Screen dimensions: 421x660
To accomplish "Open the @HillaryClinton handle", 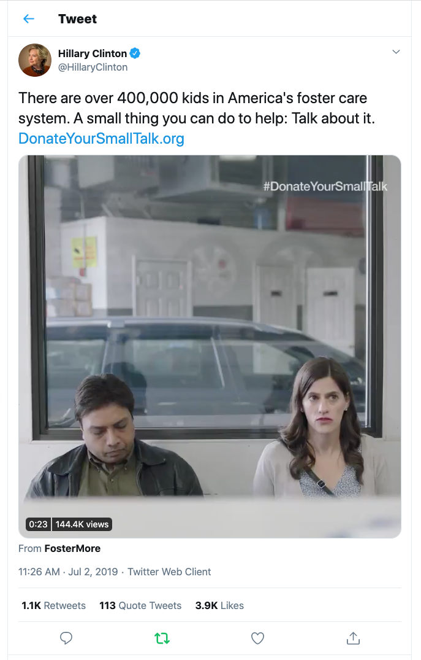I will pyautogui.click(x=93, y=68).
